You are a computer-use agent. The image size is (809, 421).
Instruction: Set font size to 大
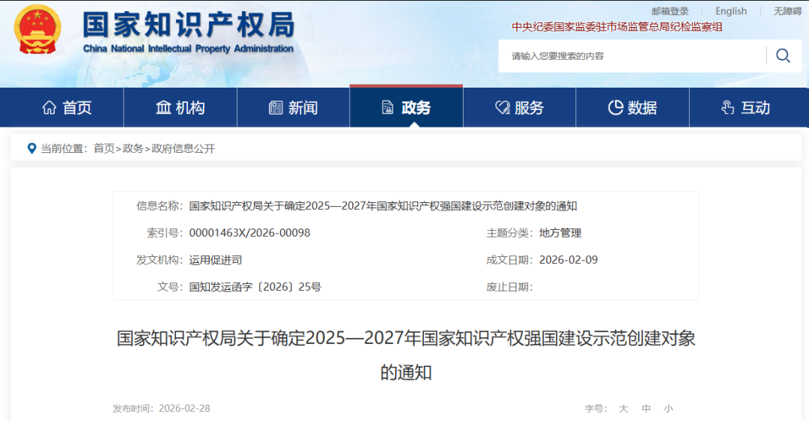point(623,408)
